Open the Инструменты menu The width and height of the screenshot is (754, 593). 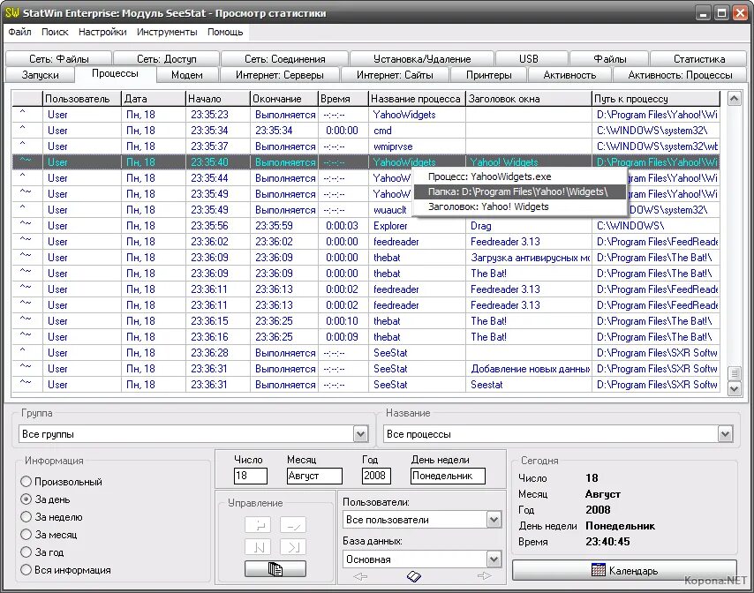tap(167, 32)
